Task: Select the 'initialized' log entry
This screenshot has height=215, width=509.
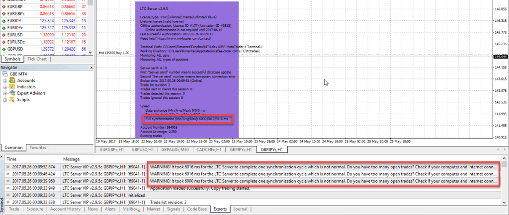Action: [253, 195]
